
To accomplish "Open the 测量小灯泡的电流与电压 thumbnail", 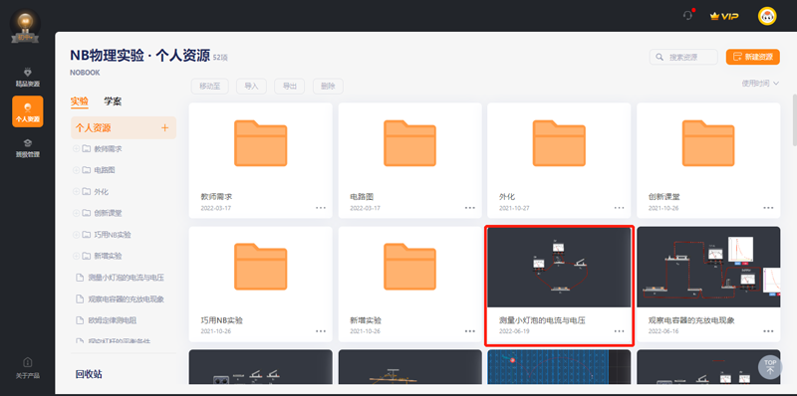I will pos(559,267).
